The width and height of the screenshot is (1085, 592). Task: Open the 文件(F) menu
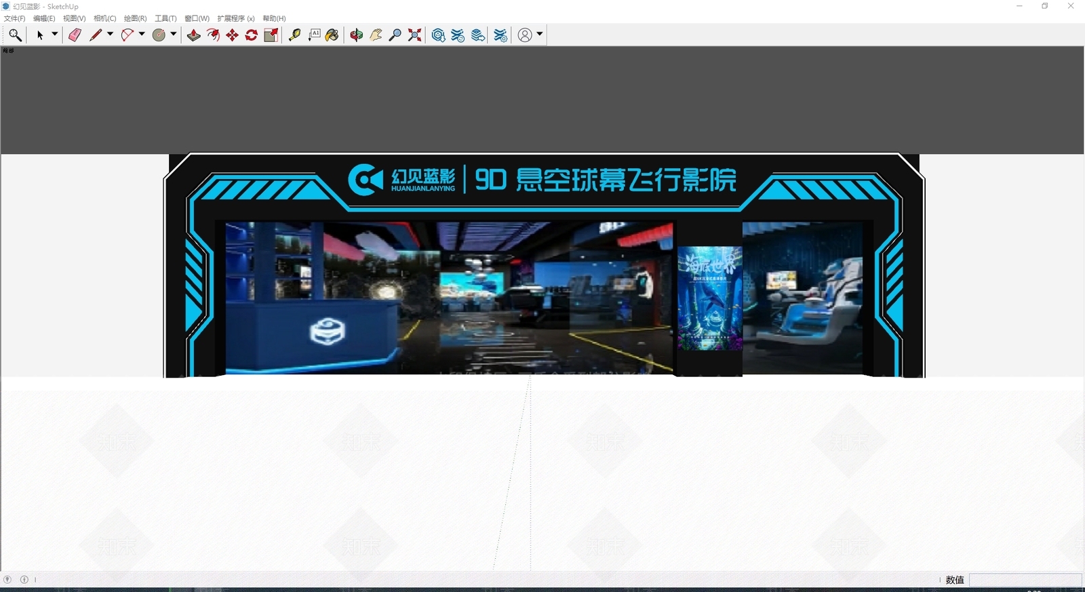pos(15,18)
